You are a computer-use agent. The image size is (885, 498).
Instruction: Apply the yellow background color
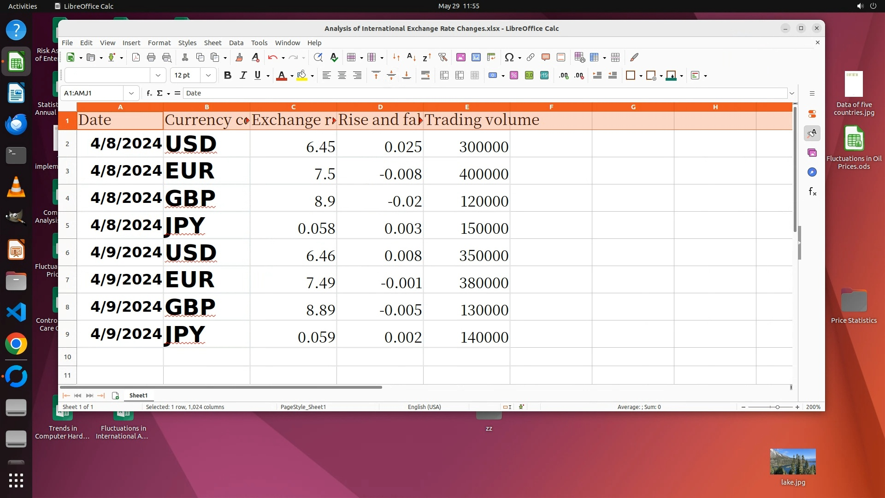click(x=302, y=75)
